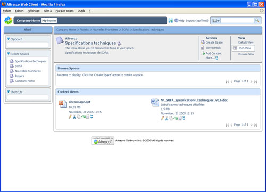266x192 pixels.
Task: Open the Aller à menu
Action: point(47,11)
